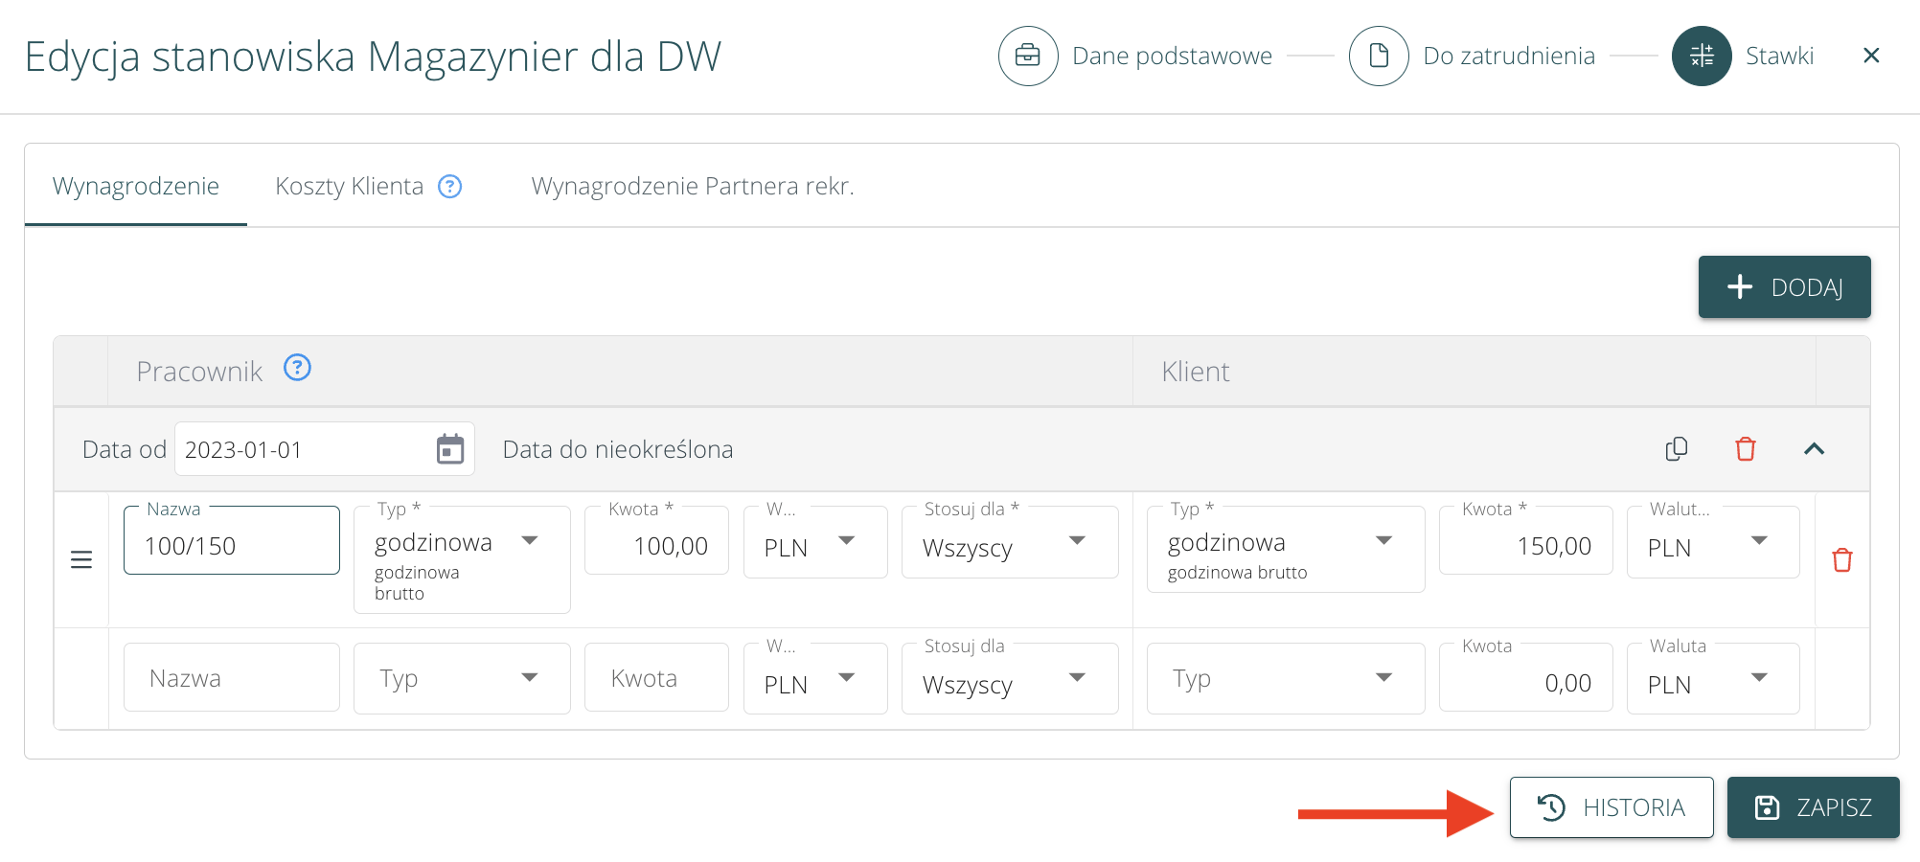Open Stosuj dla dropdown in first row

pyautogui.click(x=1009, y=543)
